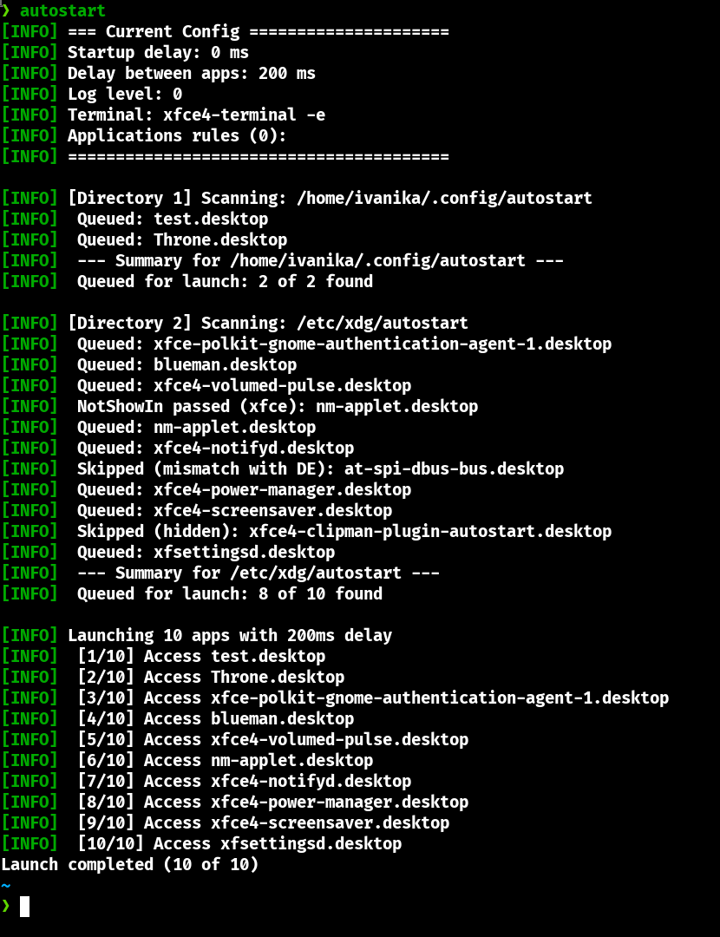720x937 pixels.
Task: Click the terminal cursor block at prompt
Action: pyautogui.click(x=24, y=907)
